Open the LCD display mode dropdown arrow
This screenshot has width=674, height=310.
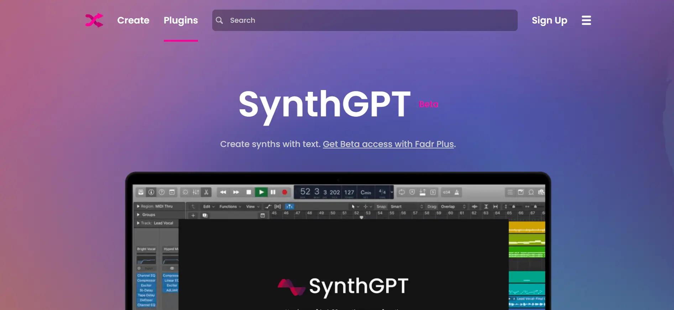(392, 192)
